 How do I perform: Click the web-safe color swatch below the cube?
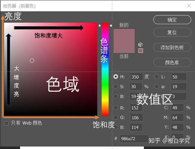pos(141,50)
